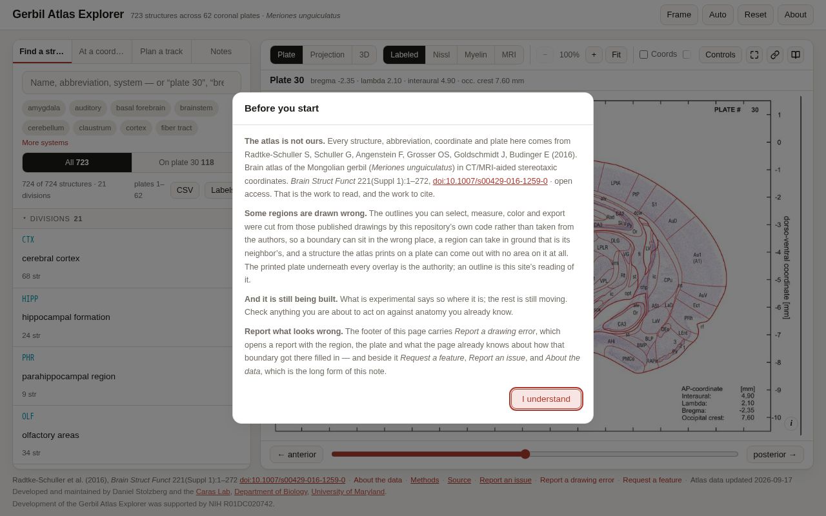Expand More systems filter list
Screen dimensions: 826x516
click(x=45, y=143)
